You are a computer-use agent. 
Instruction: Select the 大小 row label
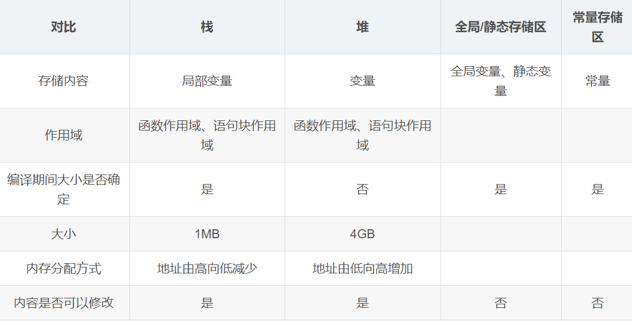pyautogui.click(x=63, y=233)
